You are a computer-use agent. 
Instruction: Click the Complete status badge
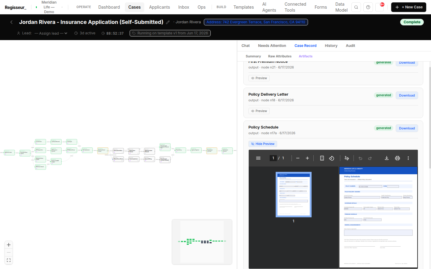click(412, 22)
